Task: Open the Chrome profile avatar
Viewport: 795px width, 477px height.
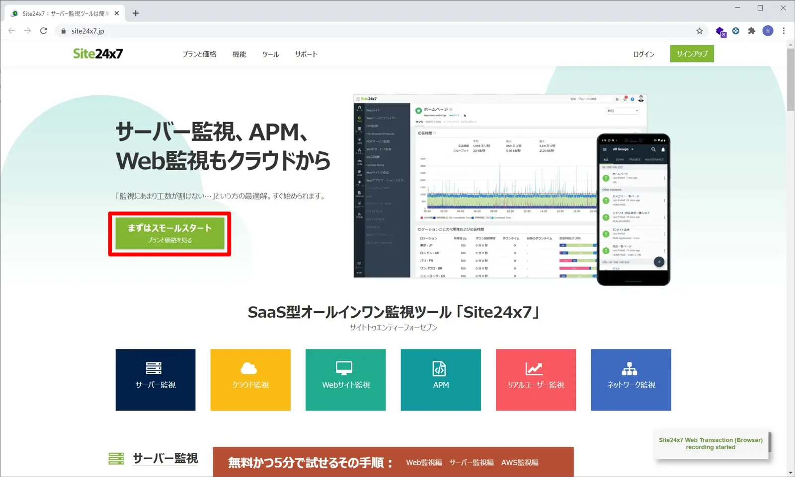Action: (x=768, y=31)
